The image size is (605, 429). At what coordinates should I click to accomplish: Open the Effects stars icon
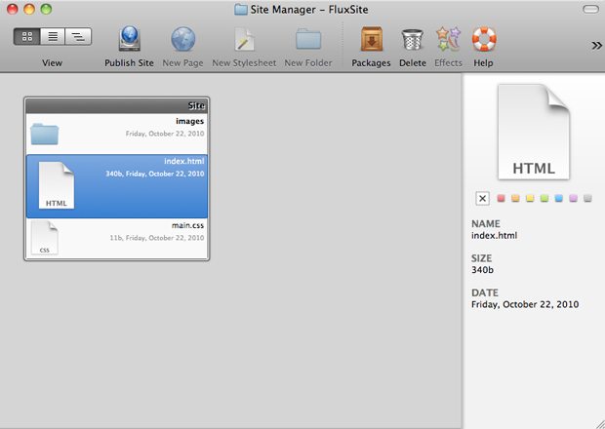coord(448,39)
